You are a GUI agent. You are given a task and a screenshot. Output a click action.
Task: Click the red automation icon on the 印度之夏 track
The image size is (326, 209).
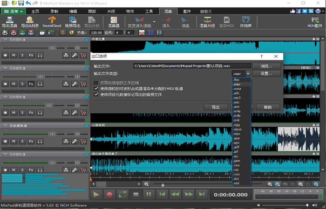83,55
